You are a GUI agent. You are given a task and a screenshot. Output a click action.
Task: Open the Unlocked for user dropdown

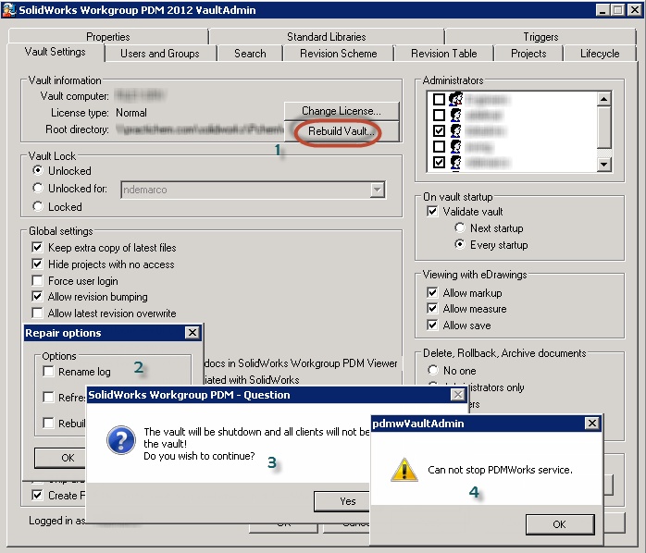377,190
